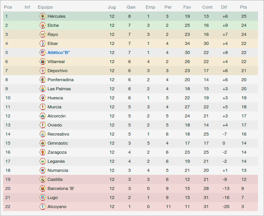This screenshot has height=216, width=264.
Task: Sort by the Fav goals column header
Action: coord(187,7)
